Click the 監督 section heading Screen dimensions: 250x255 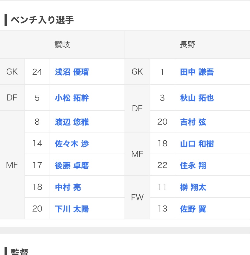tap(20, 252)
